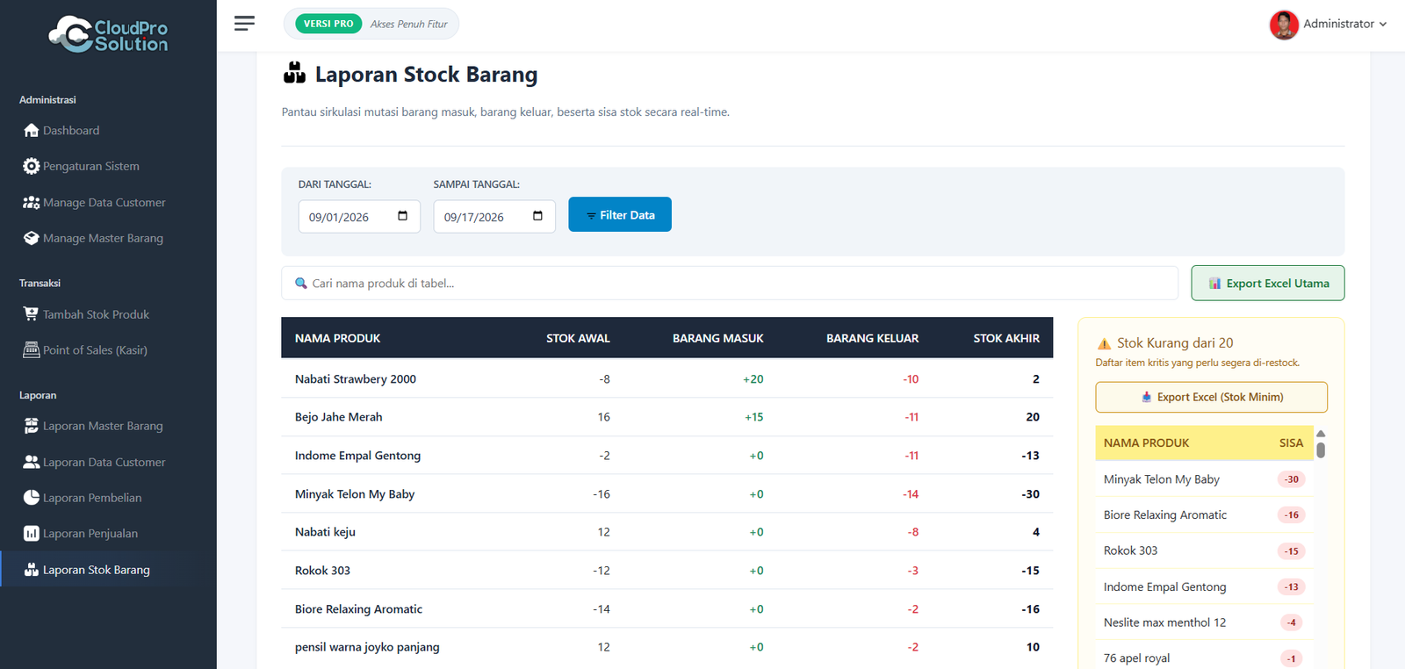Click the STOK AWAL column header
Screen dimensions: 1405x669
[578, 338]
